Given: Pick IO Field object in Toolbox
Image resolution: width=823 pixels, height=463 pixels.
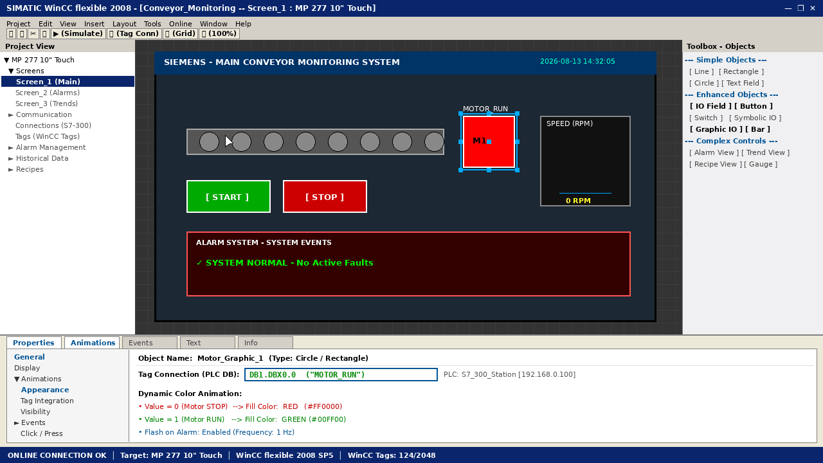Looking at the screenshot, I should 710,106.
